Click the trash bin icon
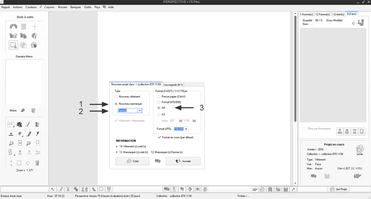The height and width of the screenshot is (199, 371). tap(37, 163)
